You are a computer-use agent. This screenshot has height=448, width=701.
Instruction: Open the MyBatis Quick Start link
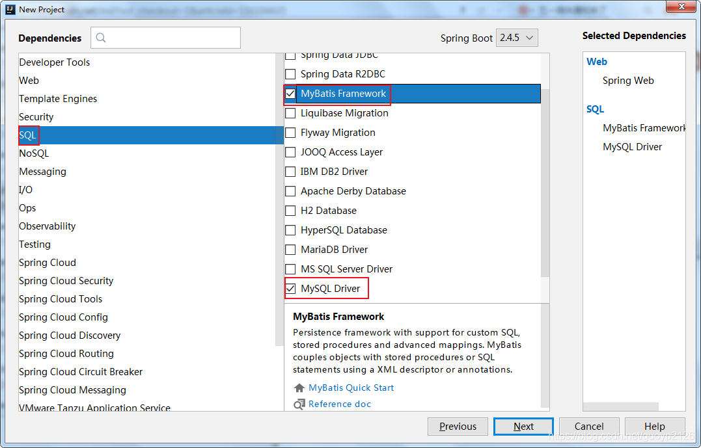pos(351,388)
